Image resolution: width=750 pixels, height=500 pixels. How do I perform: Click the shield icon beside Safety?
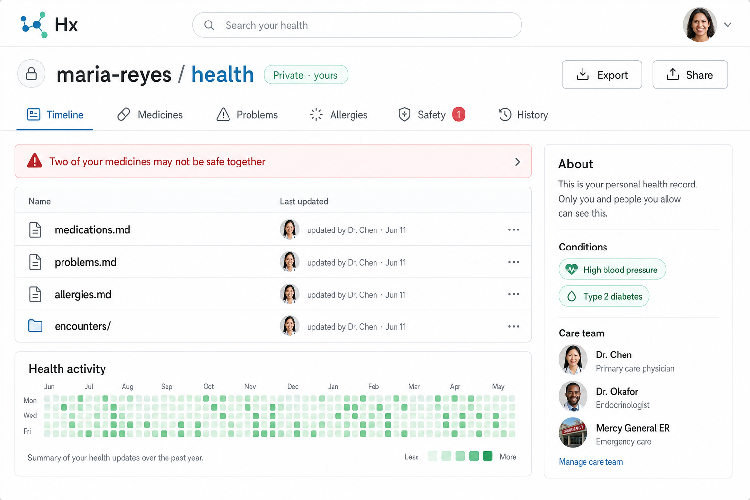(x=404, y=115)
